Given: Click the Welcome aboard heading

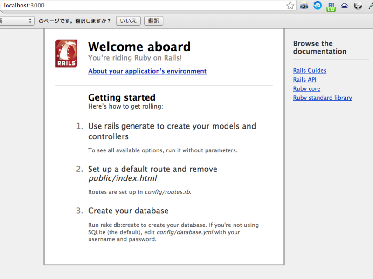Looking at the screenshot, I should [139, 47].
